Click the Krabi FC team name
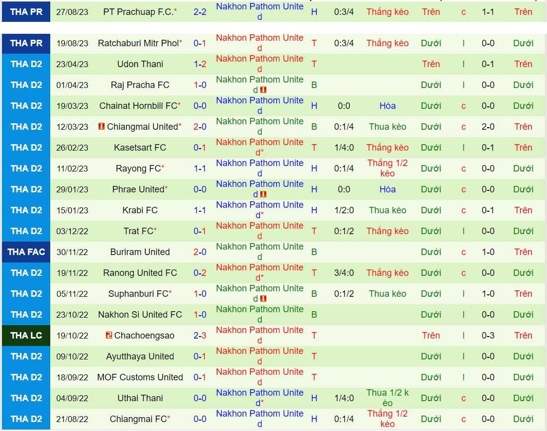 pyautogui.click(x=139, y=210)
